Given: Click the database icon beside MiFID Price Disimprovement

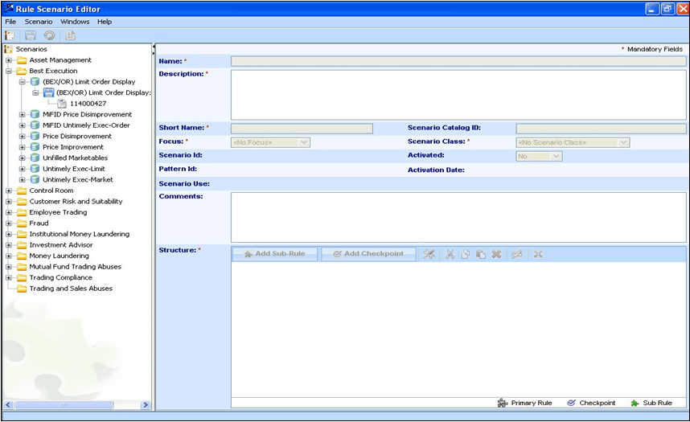Looking at the screenshot, I should pyautogui.click(x=35, y=114).
